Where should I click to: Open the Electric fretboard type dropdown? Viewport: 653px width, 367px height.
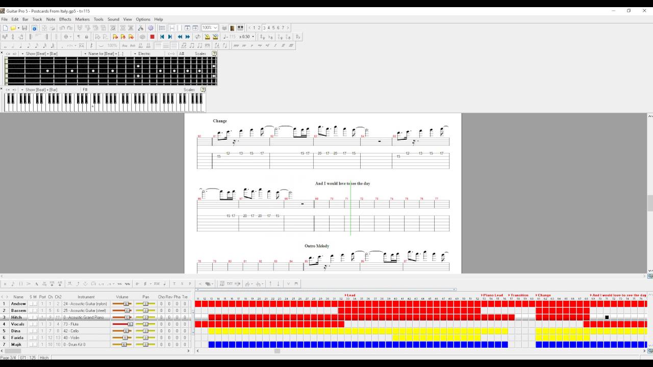pyautogui.click(x=135, y=54)
